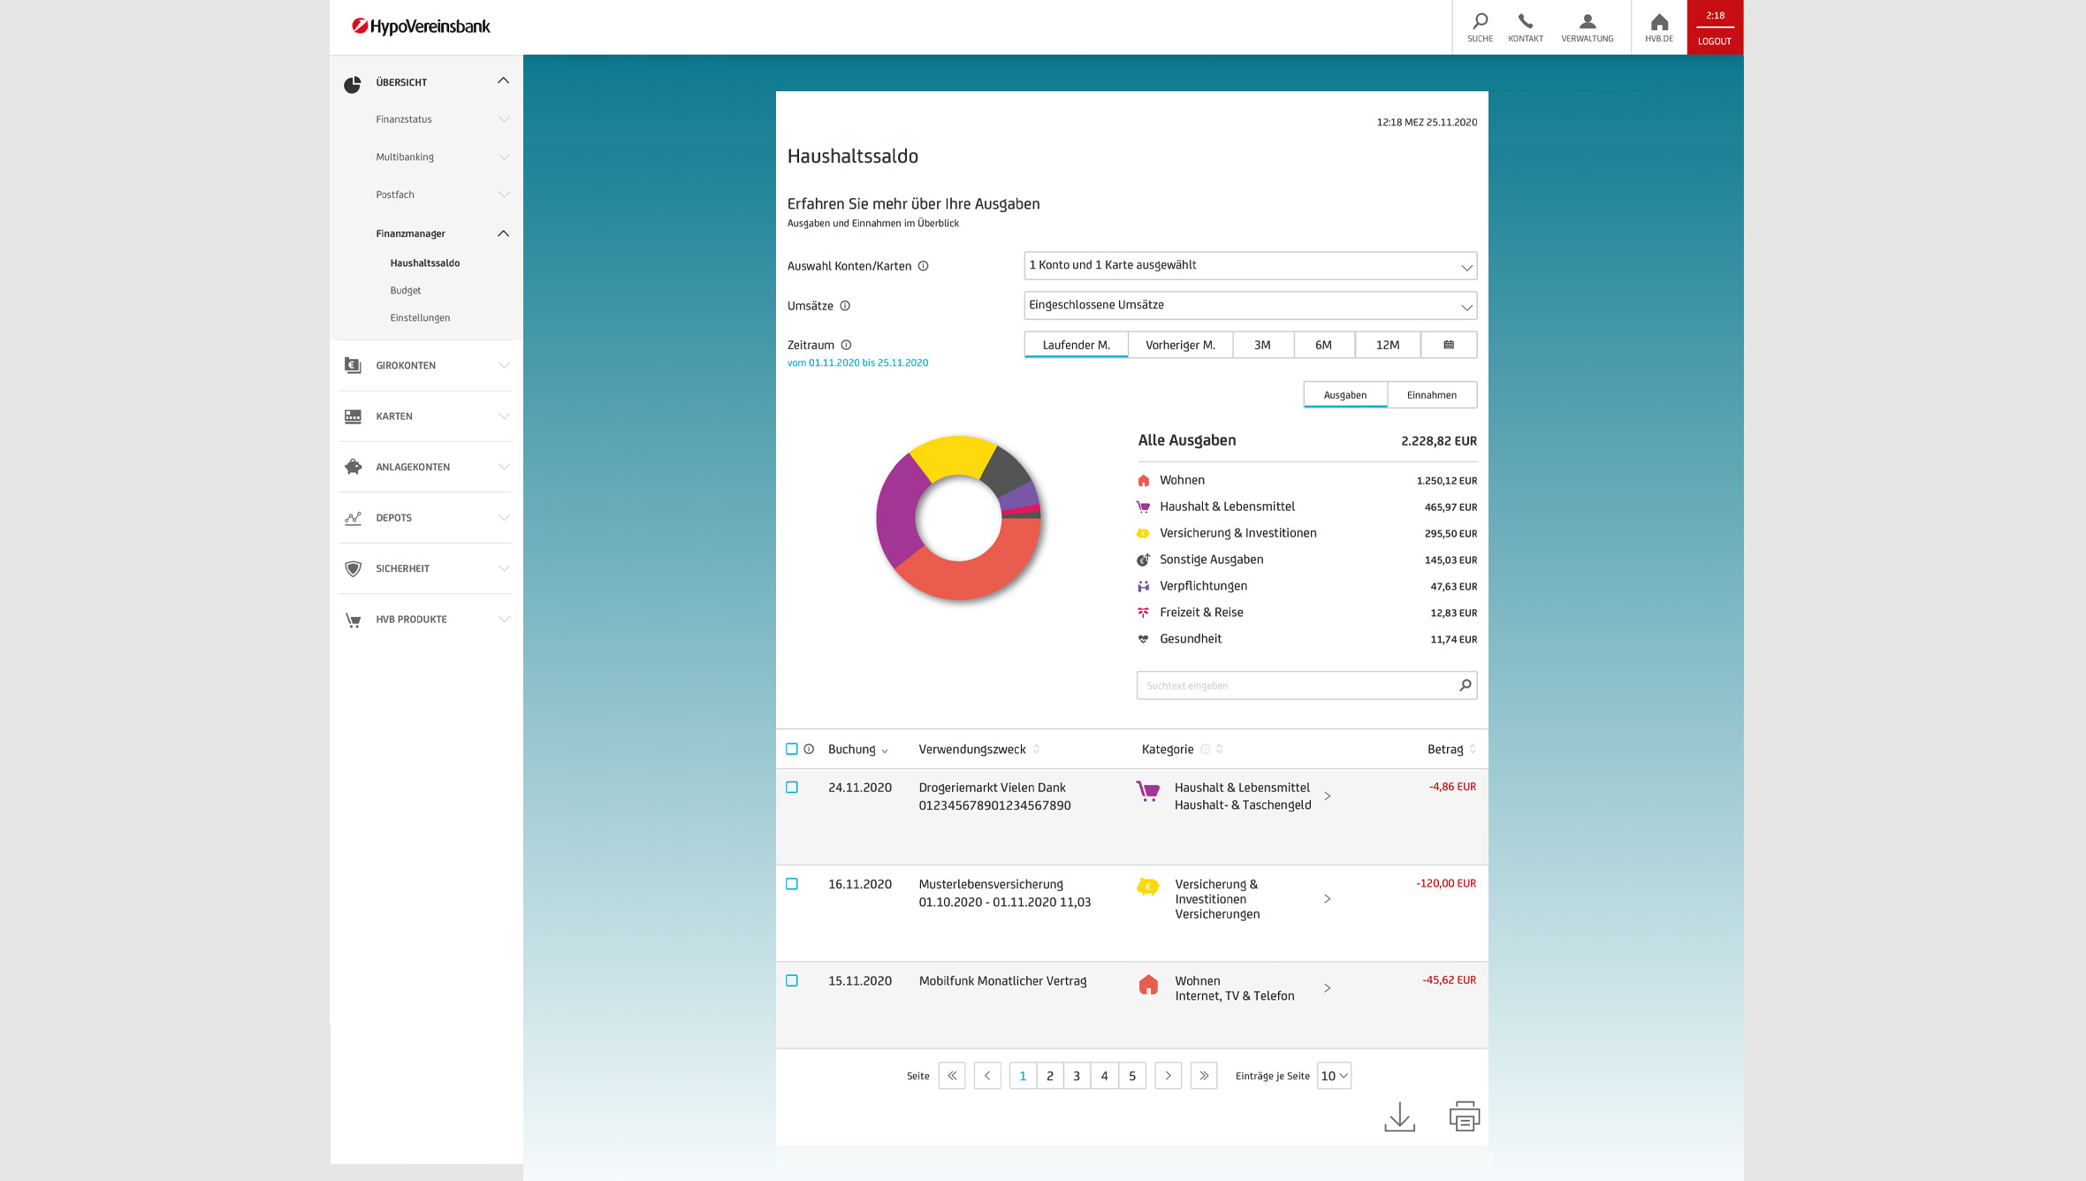Open Einstellungen in Finanzmanager menu

click(x=420, y=317)
